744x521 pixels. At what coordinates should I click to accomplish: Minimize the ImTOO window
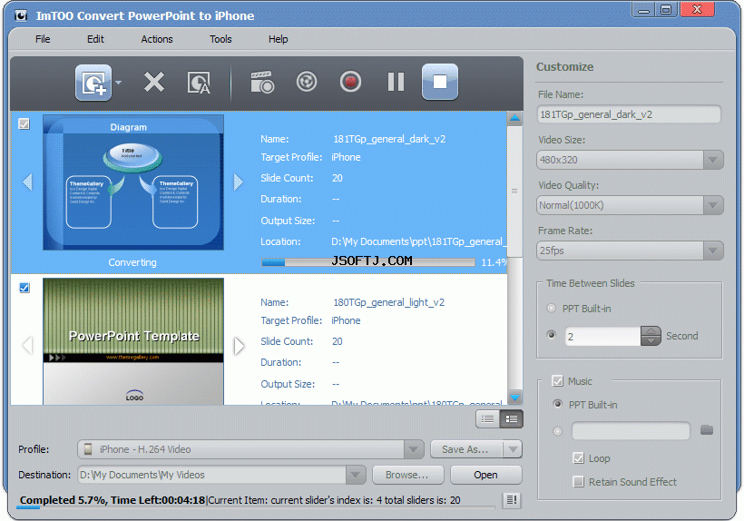644,9
